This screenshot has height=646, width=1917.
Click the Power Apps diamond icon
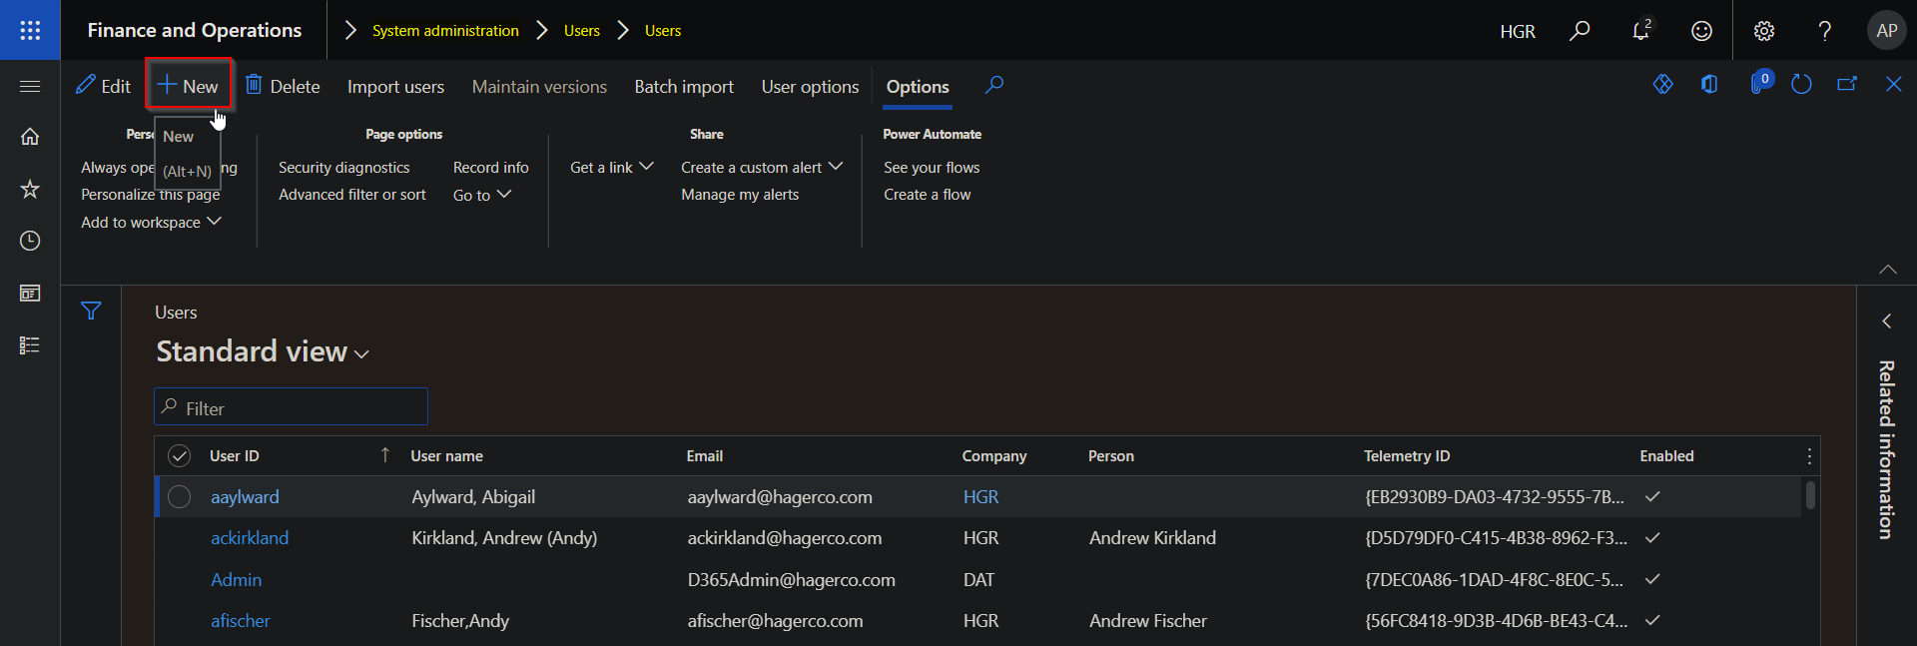point(1662,85)
